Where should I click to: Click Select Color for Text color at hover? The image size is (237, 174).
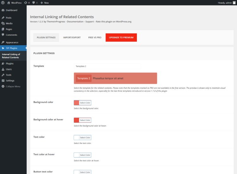[x=85, y=155]
